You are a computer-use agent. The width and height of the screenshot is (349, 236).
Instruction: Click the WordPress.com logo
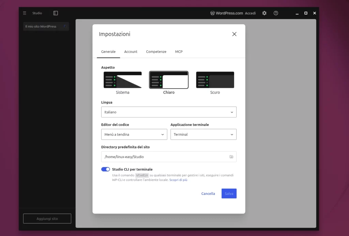[x=226, y=13]
